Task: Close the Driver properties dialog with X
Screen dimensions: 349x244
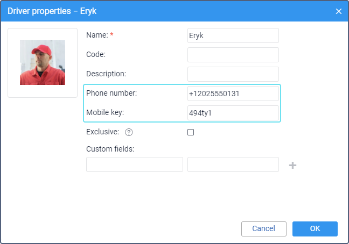Action: pos(339,11)
